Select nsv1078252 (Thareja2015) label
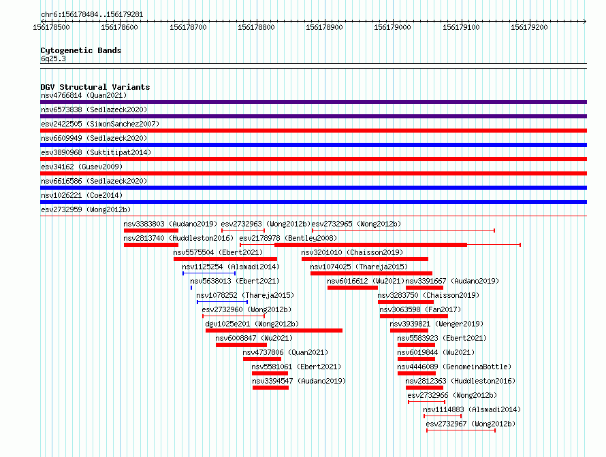This screenshot has height=457, width=606. pyautogui.click(x=245, y=295)
